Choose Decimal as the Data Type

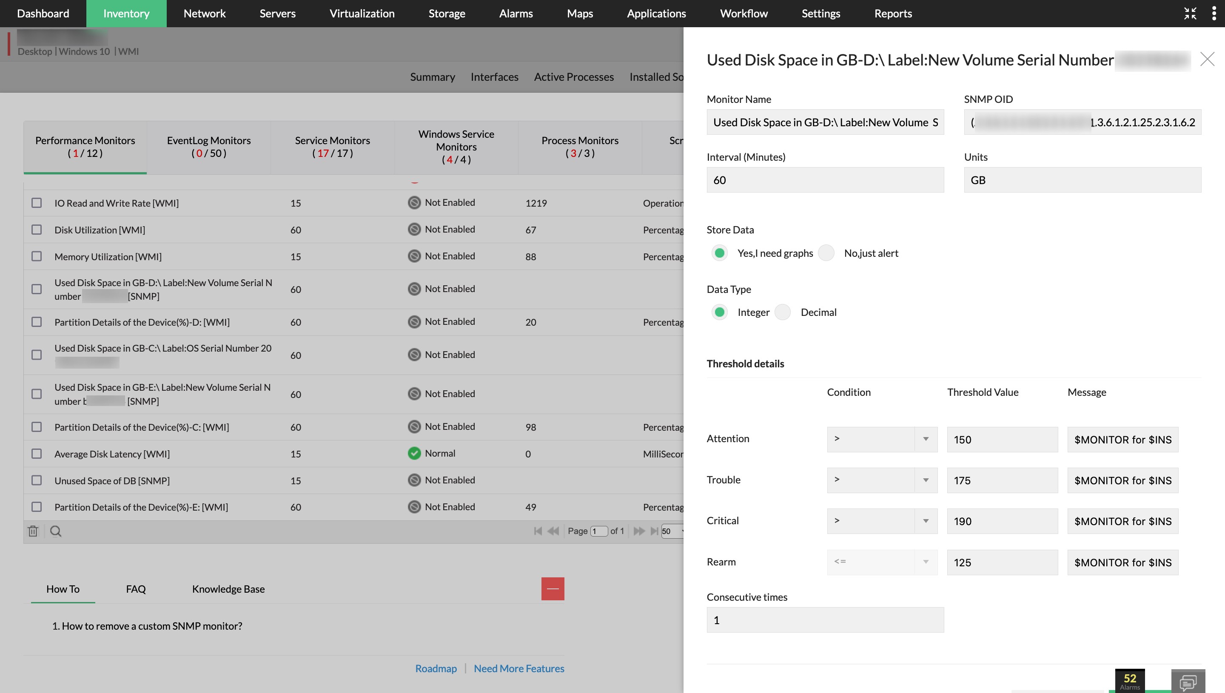(x=783, y=312)
